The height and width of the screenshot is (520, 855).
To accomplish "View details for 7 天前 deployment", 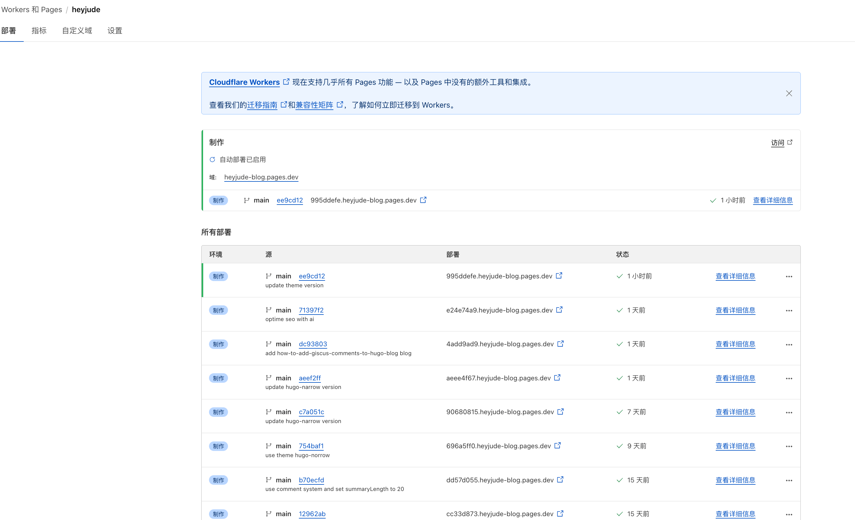I will tap(735, 412).
